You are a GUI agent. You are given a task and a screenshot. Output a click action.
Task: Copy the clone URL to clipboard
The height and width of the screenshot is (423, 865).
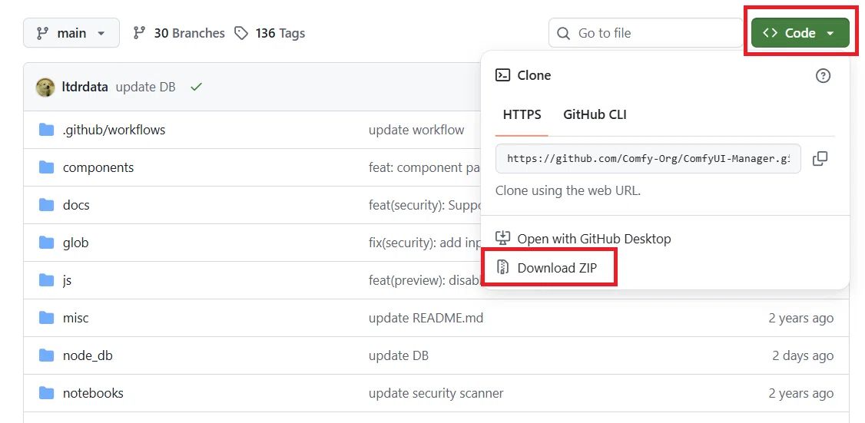pos(820,159)
